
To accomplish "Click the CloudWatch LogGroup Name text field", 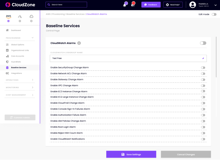I will 128,58.
